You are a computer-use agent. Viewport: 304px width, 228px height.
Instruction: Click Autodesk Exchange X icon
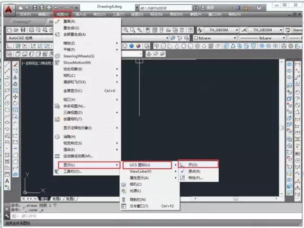(x=238, y=8)
